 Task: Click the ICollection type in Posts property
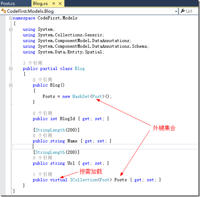click(x=84, y=180)
